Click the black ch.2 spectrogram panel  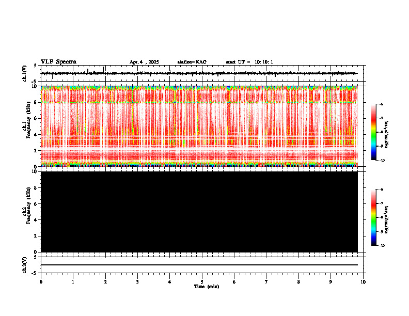[199, 212]
